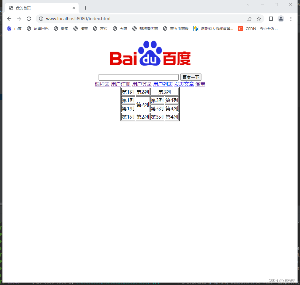Open the 京东 bookmark
Viewport: 300px width, 285px height.
pyautogui.click(x=100, y=28)
